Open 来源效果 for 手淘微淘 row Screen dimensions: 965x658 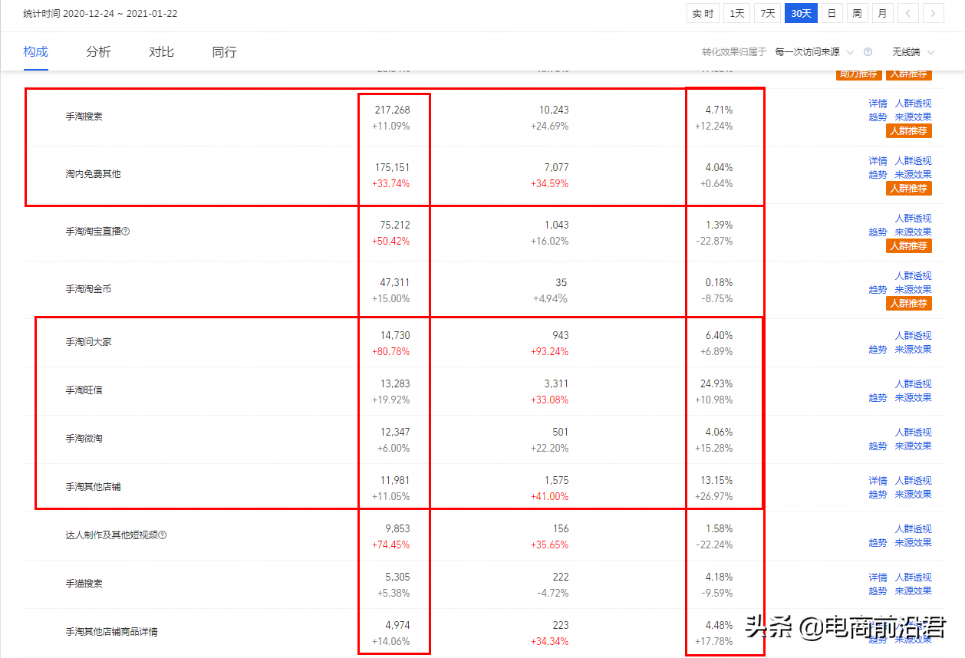pyautogui.click(x=913, y=446)
